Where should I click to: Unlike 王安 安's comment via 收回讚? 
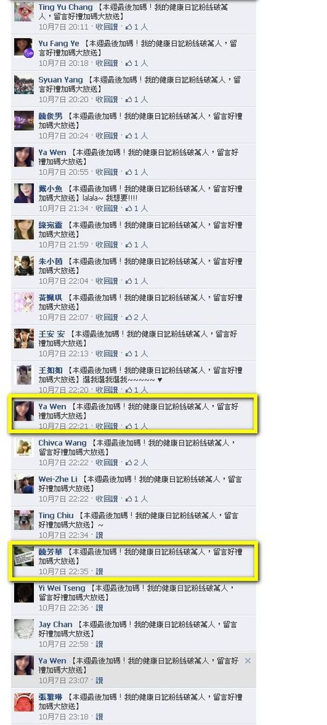pyautogui.click(x=107, y=354)
